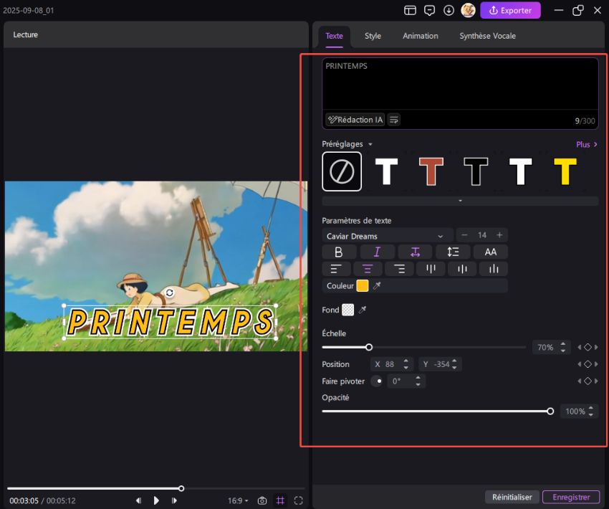
Task: Click the Faire pivoter rotation dial
Action: click(378, 381)
